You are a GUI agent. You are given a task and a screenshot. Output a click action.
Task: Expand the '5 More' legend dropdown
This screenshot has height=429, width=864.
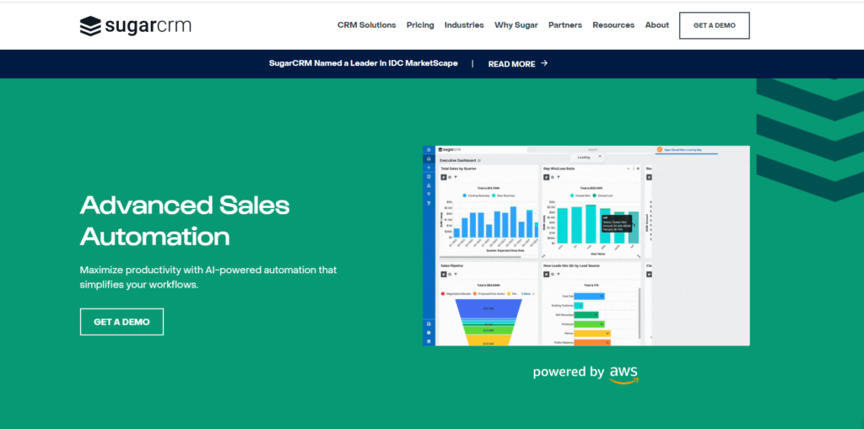pos(527,293)
